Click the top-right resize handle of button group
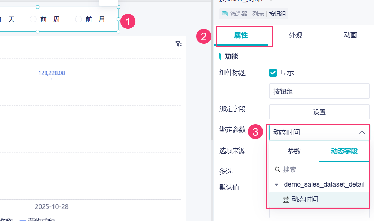 [119, 7]
